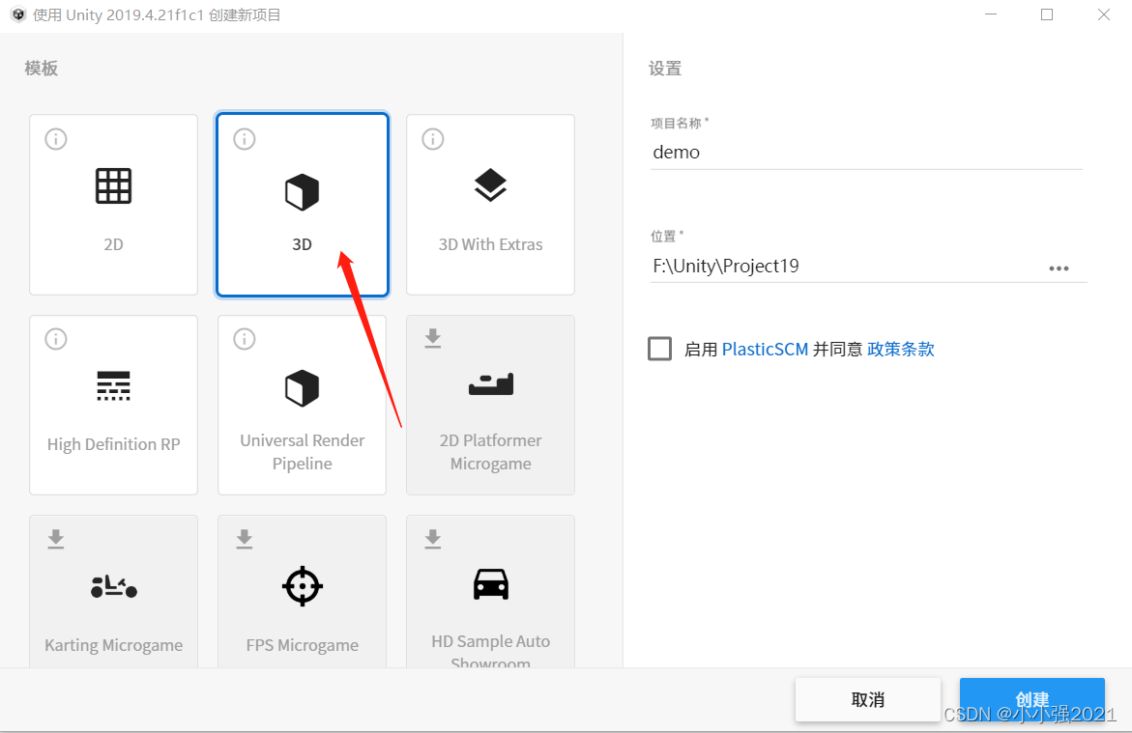Click the project name field containing demo

pyautogui.click(x=865, y=153)
